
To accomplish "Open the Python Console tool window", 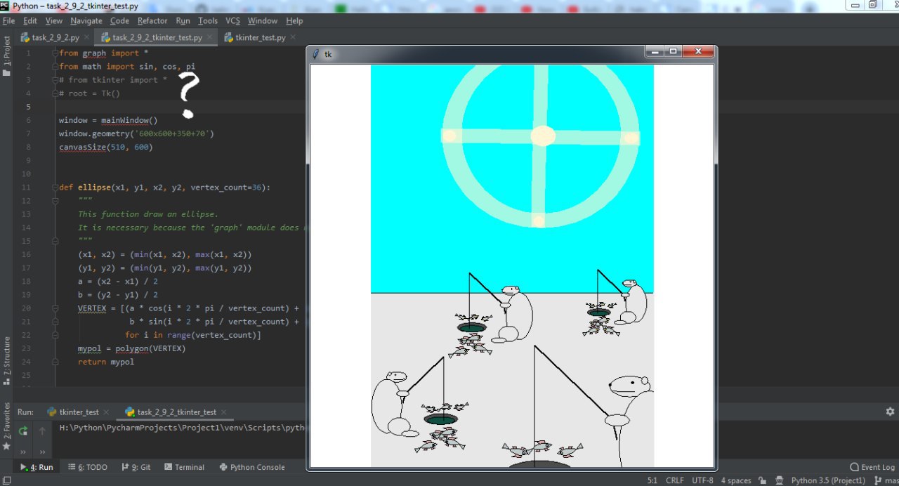I will [x=252, y=467].
